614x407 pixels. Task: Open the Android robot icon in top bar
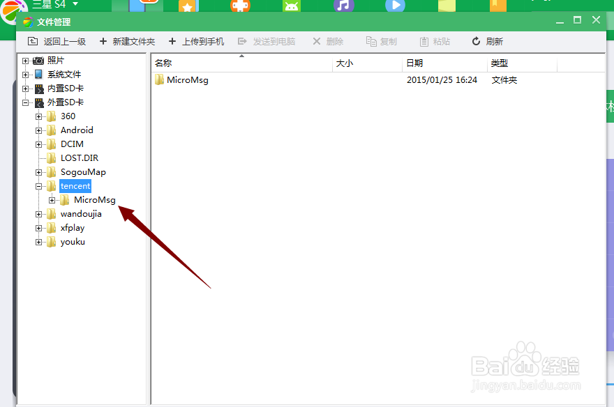292,5
